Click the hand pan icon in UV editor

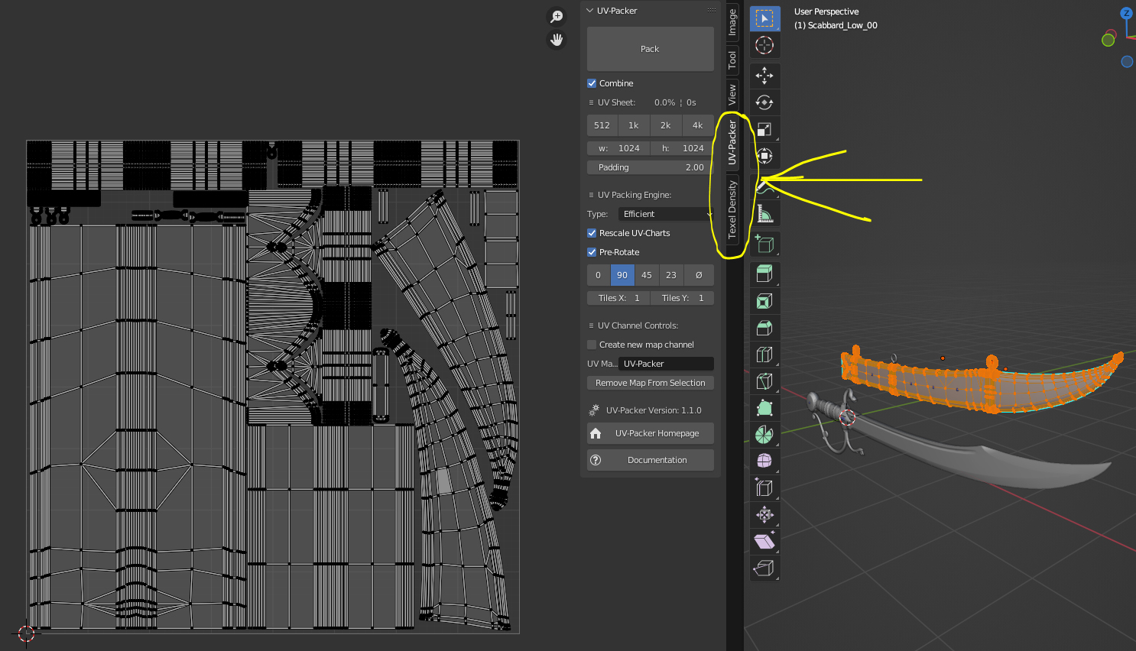557,40
